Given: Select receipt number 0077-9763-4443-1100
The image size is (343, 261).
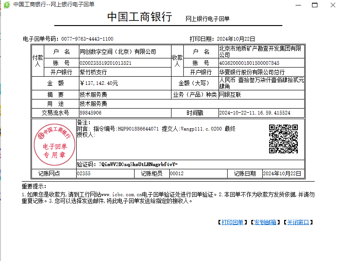Looking at the screenshot, I should [x=87, y=39].
